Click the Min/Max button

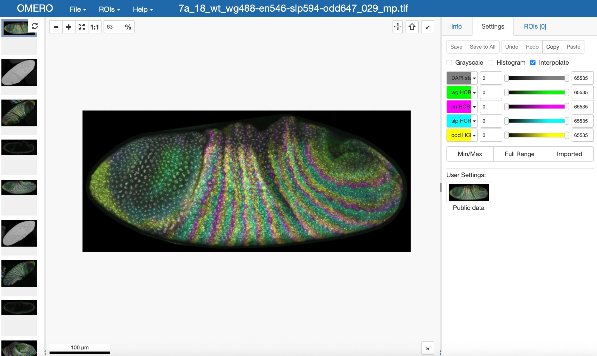(x=470, y=154)
